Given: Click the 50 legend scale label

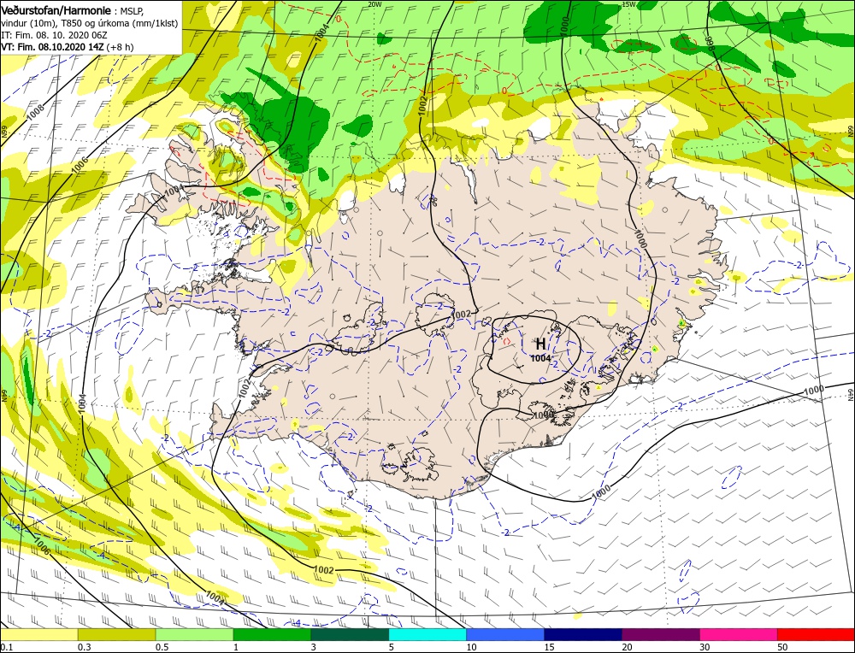Looking at the screenshot, I should point(783,647).
